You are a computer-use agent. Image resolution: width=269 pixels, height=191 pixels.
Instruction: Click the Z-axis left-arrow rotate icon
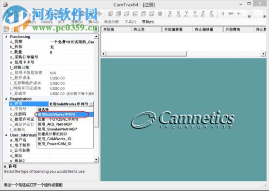[x=203, y=14]
